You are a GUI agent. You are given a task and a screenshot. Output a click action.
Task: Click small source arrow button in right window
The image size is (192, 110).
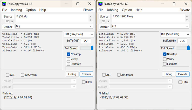[108, 21]
